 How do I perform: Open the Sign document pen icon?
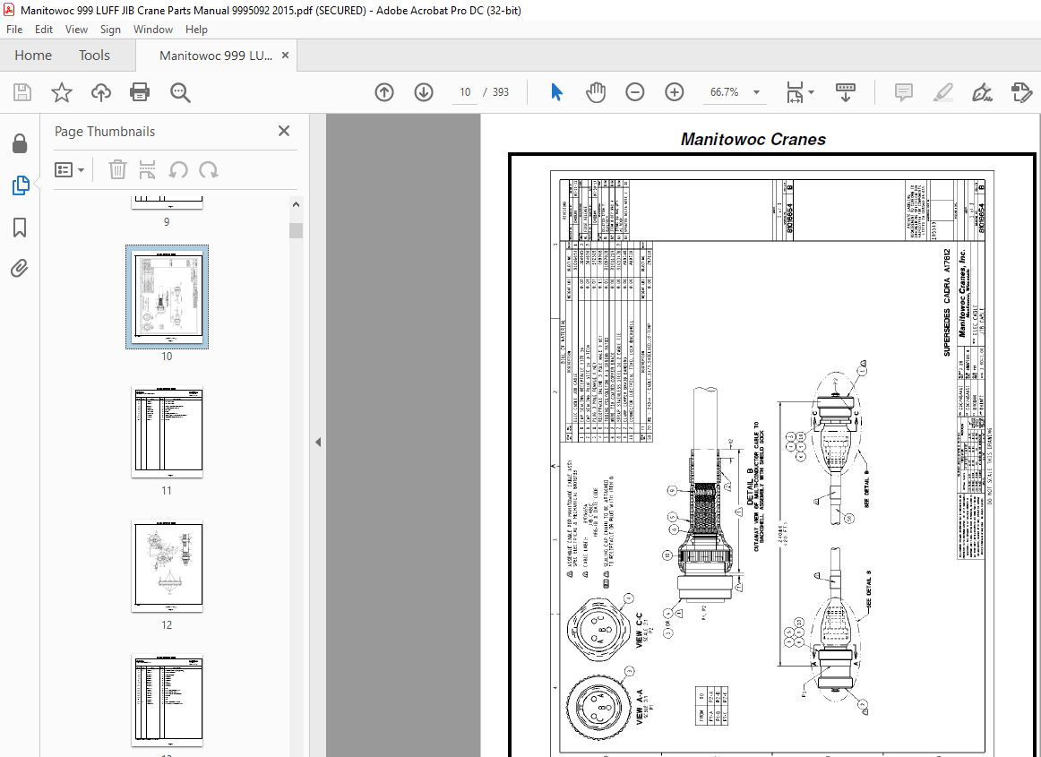pyautogui.click(x=982, y=92)
